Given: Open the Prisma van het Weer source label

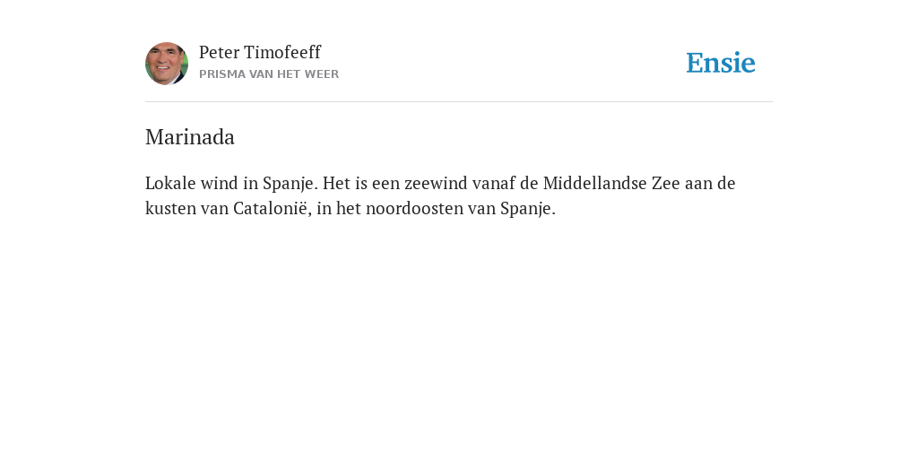Looking at the screenshot, I should click(x=269, y=74).
